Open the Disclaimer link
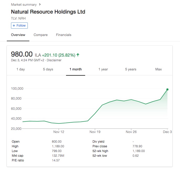This screenshot has height=169, width=180. point(54,60)
